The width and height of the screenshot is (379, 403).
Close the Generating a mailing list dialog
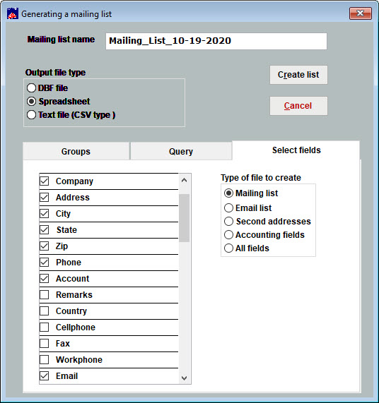tap(360, 13)
